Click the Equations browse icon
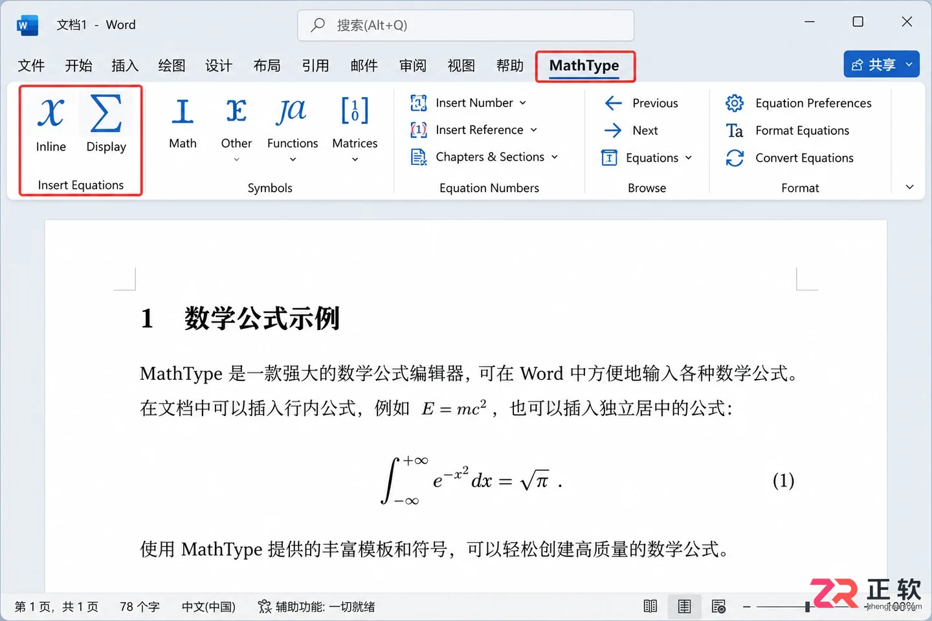This screenshot has height=621, width=932. pos(609,158)
